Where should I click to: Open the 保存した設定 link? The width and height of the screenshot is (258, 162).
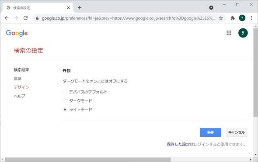[x=178, y=144]
